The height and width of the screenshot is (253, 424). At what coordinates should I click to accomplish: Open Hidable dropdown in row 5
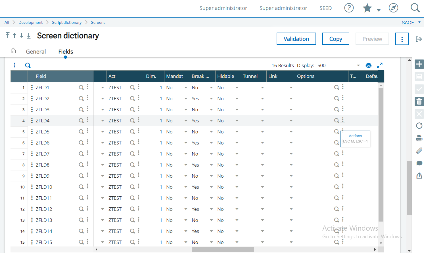point(237,132)
